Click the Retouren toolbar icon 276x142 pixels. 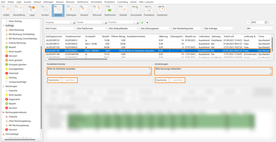pyautogui.click(x=97, y=9)
